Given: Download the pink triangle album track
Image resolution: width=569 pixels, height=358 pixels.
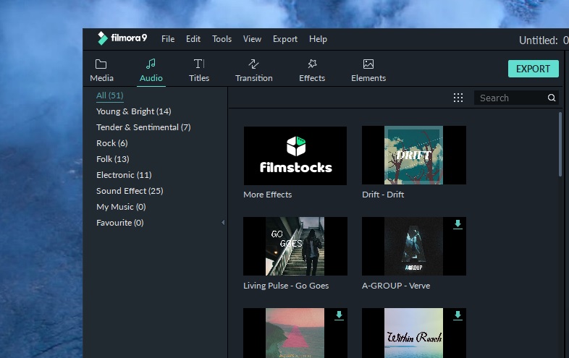Looking at the screenshot, I should (339, 315).
